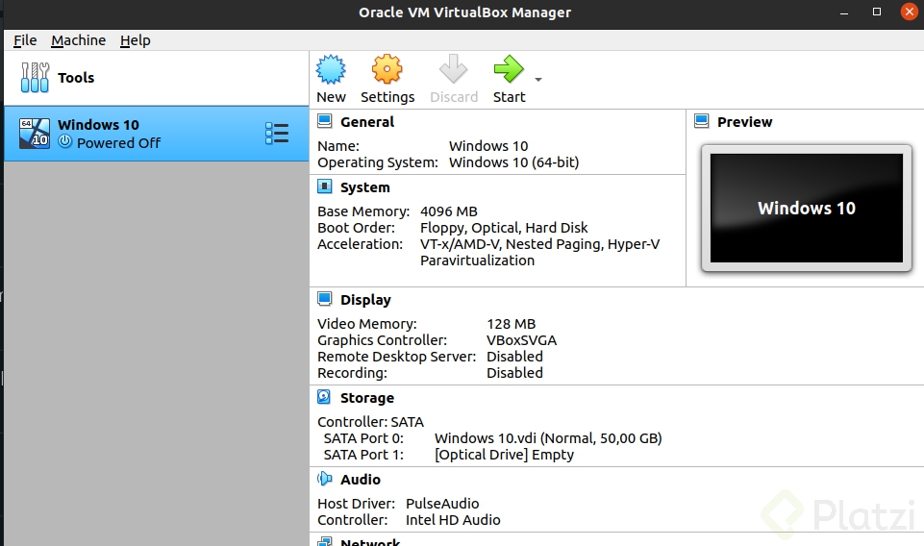Click the Windows 10 preview thumbnail
This screenshot has height=546, width=924.
806,208
